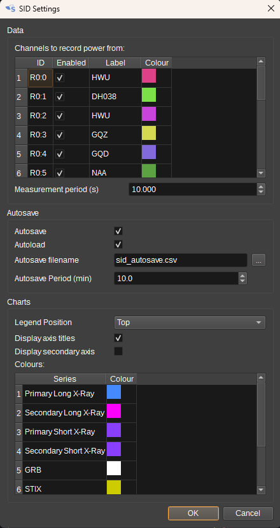Toggle Enabled checkbox for DH038 channel

pyautogui.click(x=60, y=97)
